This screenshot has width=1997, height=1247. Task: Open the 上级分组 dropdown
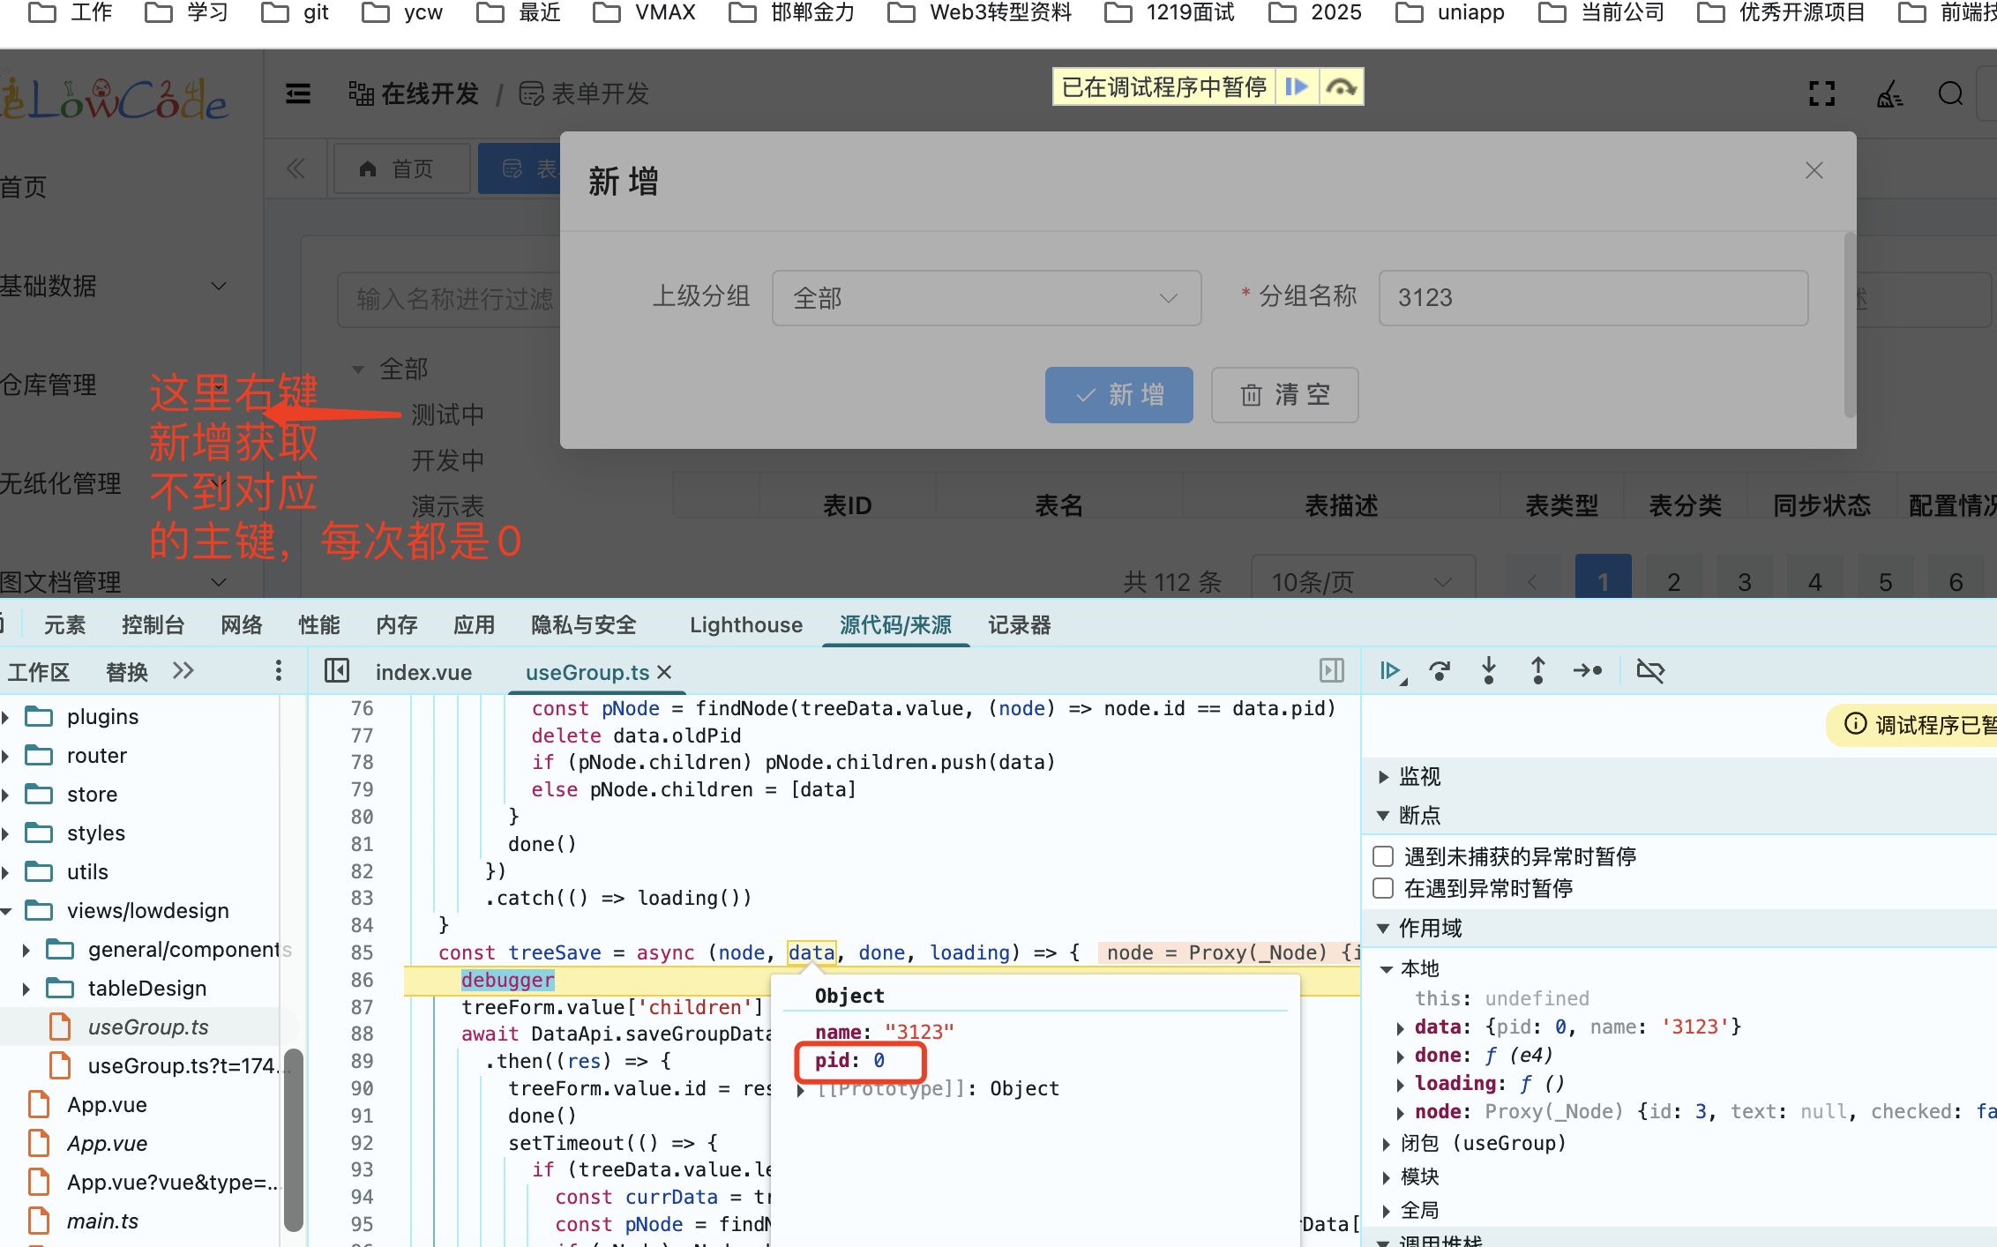coord(985,298)
